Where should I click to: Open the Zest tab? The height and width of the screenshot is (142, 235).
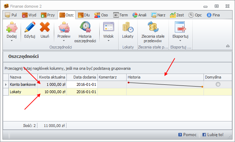click(177, 15)
